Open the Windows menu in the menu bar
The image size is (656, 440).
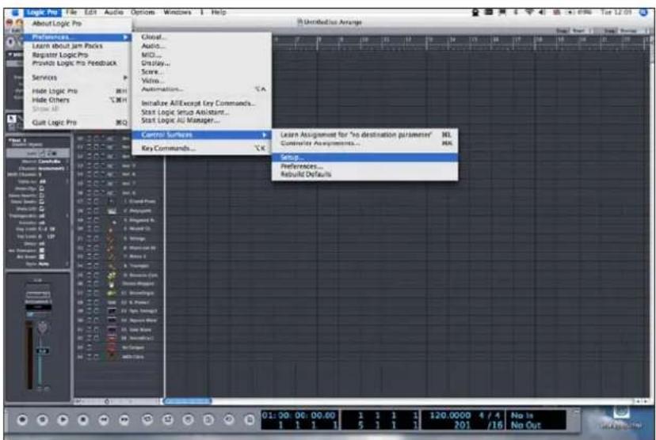point(177,12)
